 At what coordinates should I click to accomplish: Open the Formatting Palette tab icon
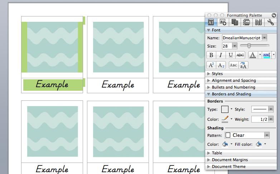211,22
